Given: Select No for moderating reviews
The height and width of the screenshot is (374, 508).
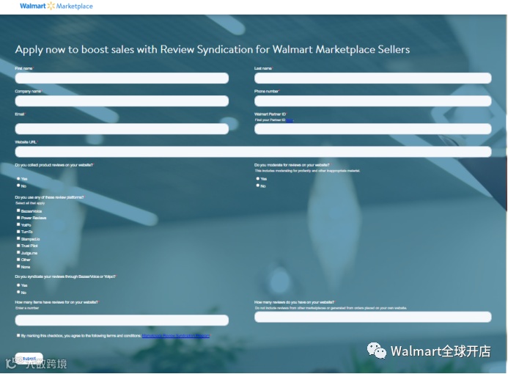Looking at the screenshot, I should point(258,186).
